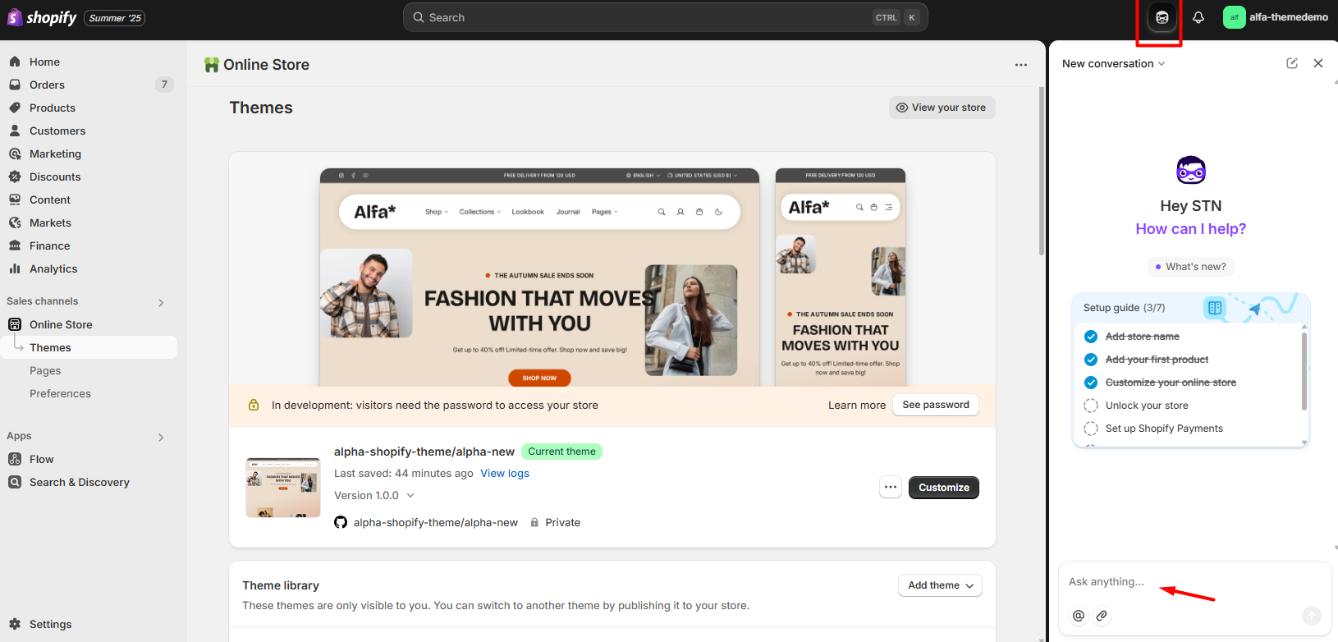Toggle Add your first product checkmark
1338x642 pixels.
(1091, 360)
